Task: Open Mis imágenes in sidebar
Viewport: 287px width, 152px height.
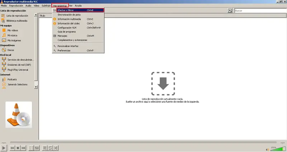Action: point(14,41)
